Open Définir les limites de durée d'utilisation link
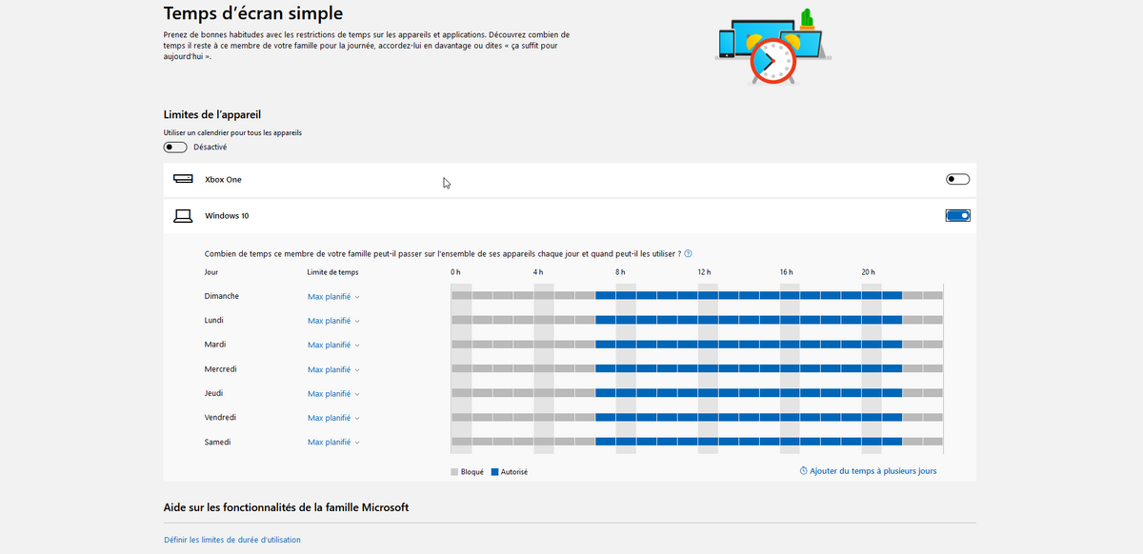Screen dimensions: 1143x554 (232, 540)
